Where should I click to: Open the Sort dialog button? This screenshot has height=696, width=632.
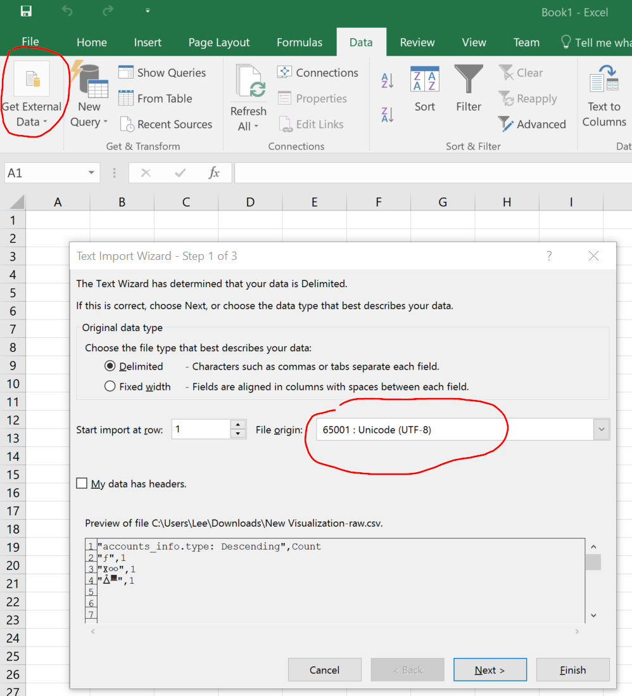pos(425,89)
